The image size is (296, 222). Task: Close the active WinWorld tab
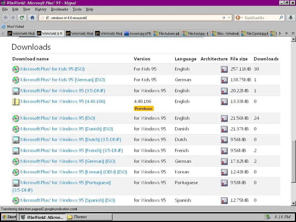(61, 33)
